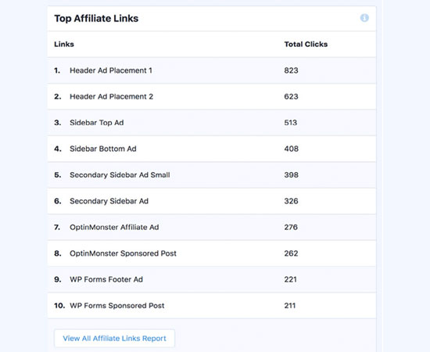
Task: Click the Top Affiliate Links title
Action: (96, 18)
